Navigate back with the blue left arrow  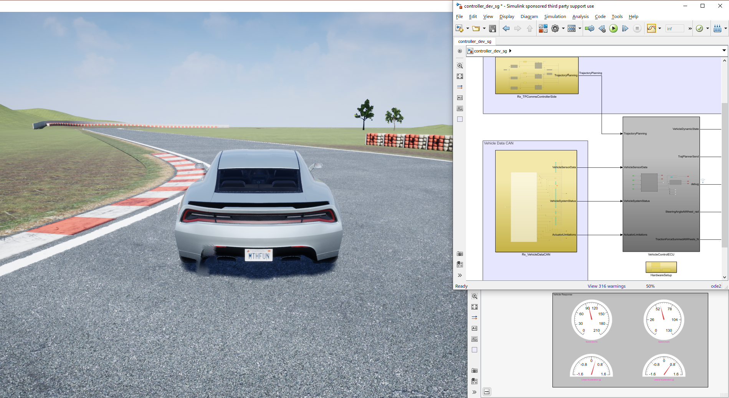(x=506, y=28)
